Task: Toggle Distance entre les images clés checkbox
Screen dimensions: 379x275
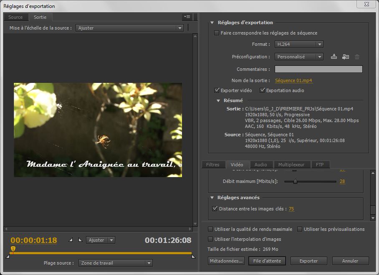Action: click(215, 209)
